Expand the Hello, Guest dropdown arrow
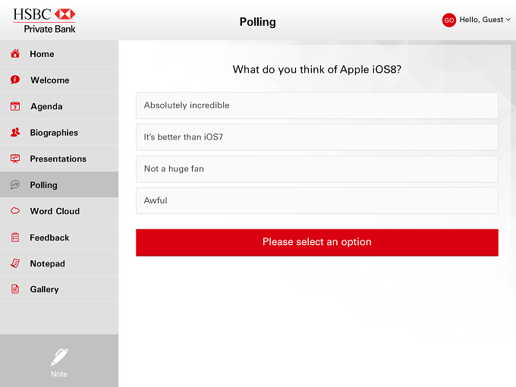Image resolution: width=516 pixels, height=387 pixels. pyautogui.click(x=508, y=20)
